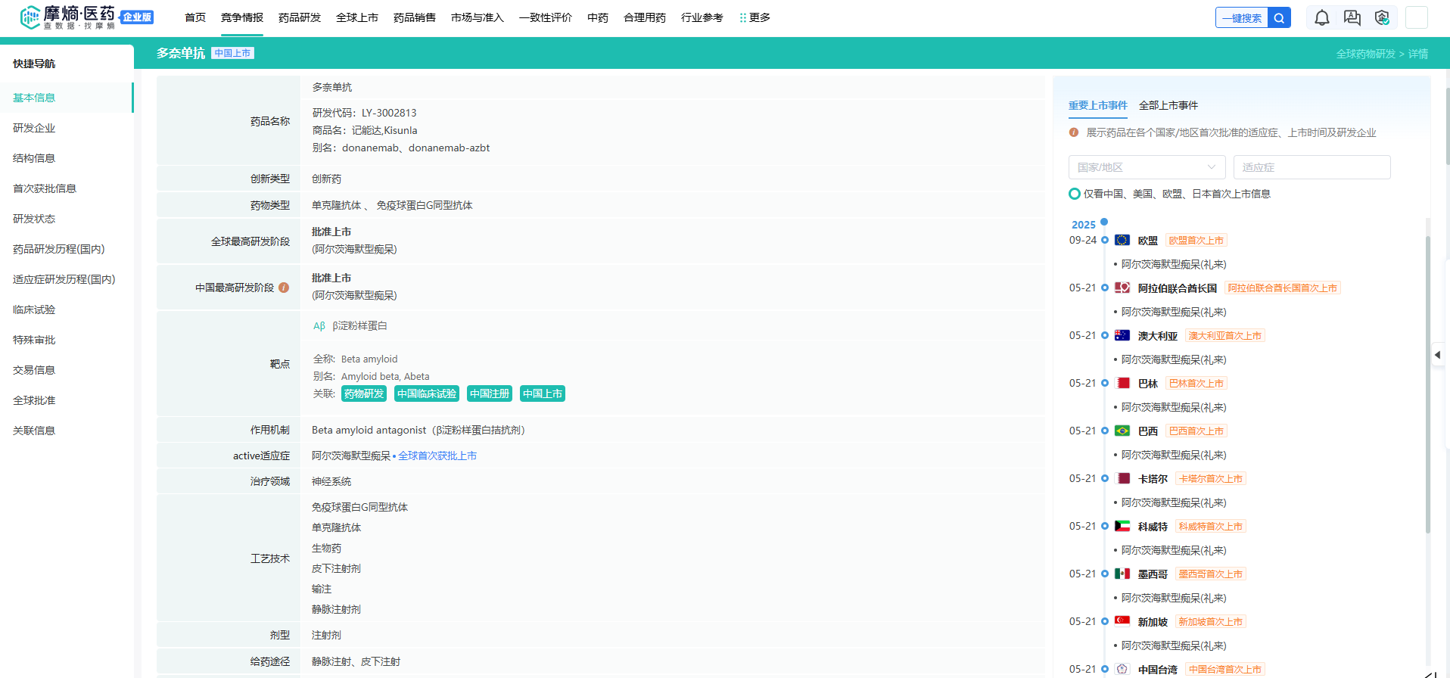The height and width of the screenshot is (678, 1450).
Task: Open 一致性评价 in the top menu
Action: pyautogui.click(x=546, y=17)
